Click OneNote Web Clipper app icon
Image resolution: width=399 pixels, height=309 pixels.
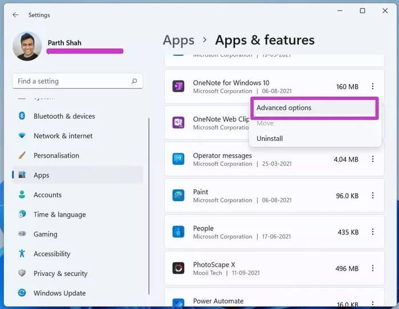(x=178, y=123)
